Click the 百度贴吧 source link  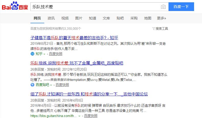pos(42,85)
